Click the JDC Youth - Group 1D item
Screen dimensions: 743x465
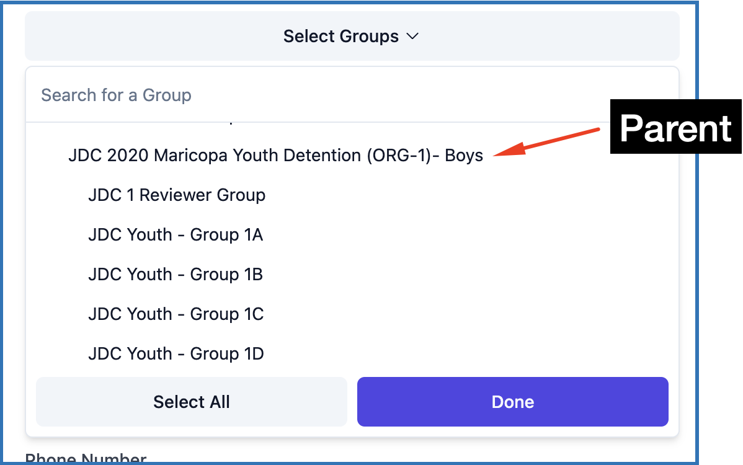[176, 354]
